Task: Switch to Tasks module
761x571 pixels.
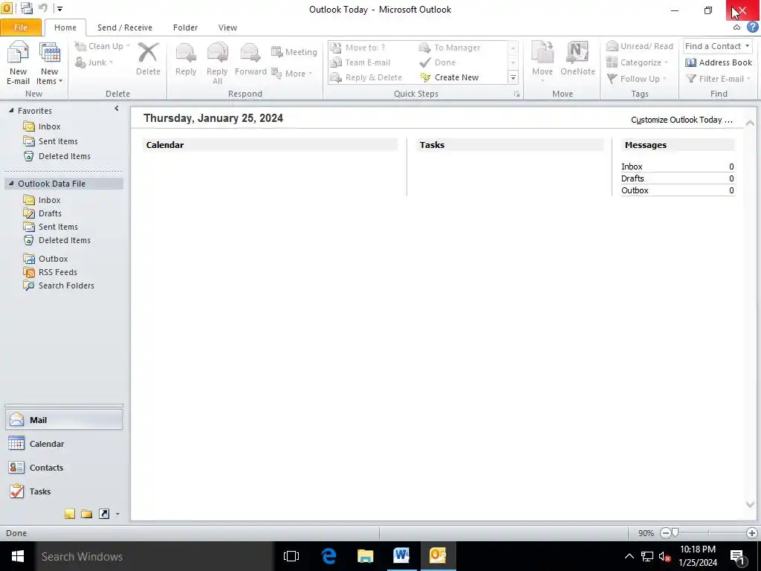Action: pos(64,491)
